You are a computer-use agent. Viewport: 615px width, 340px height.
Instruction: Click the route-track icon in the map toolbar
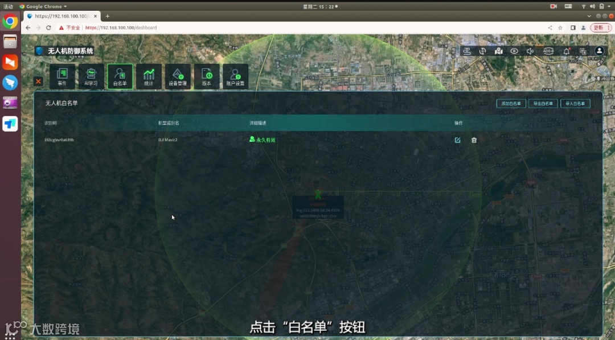pyautogui.click(x=467, y=51)
